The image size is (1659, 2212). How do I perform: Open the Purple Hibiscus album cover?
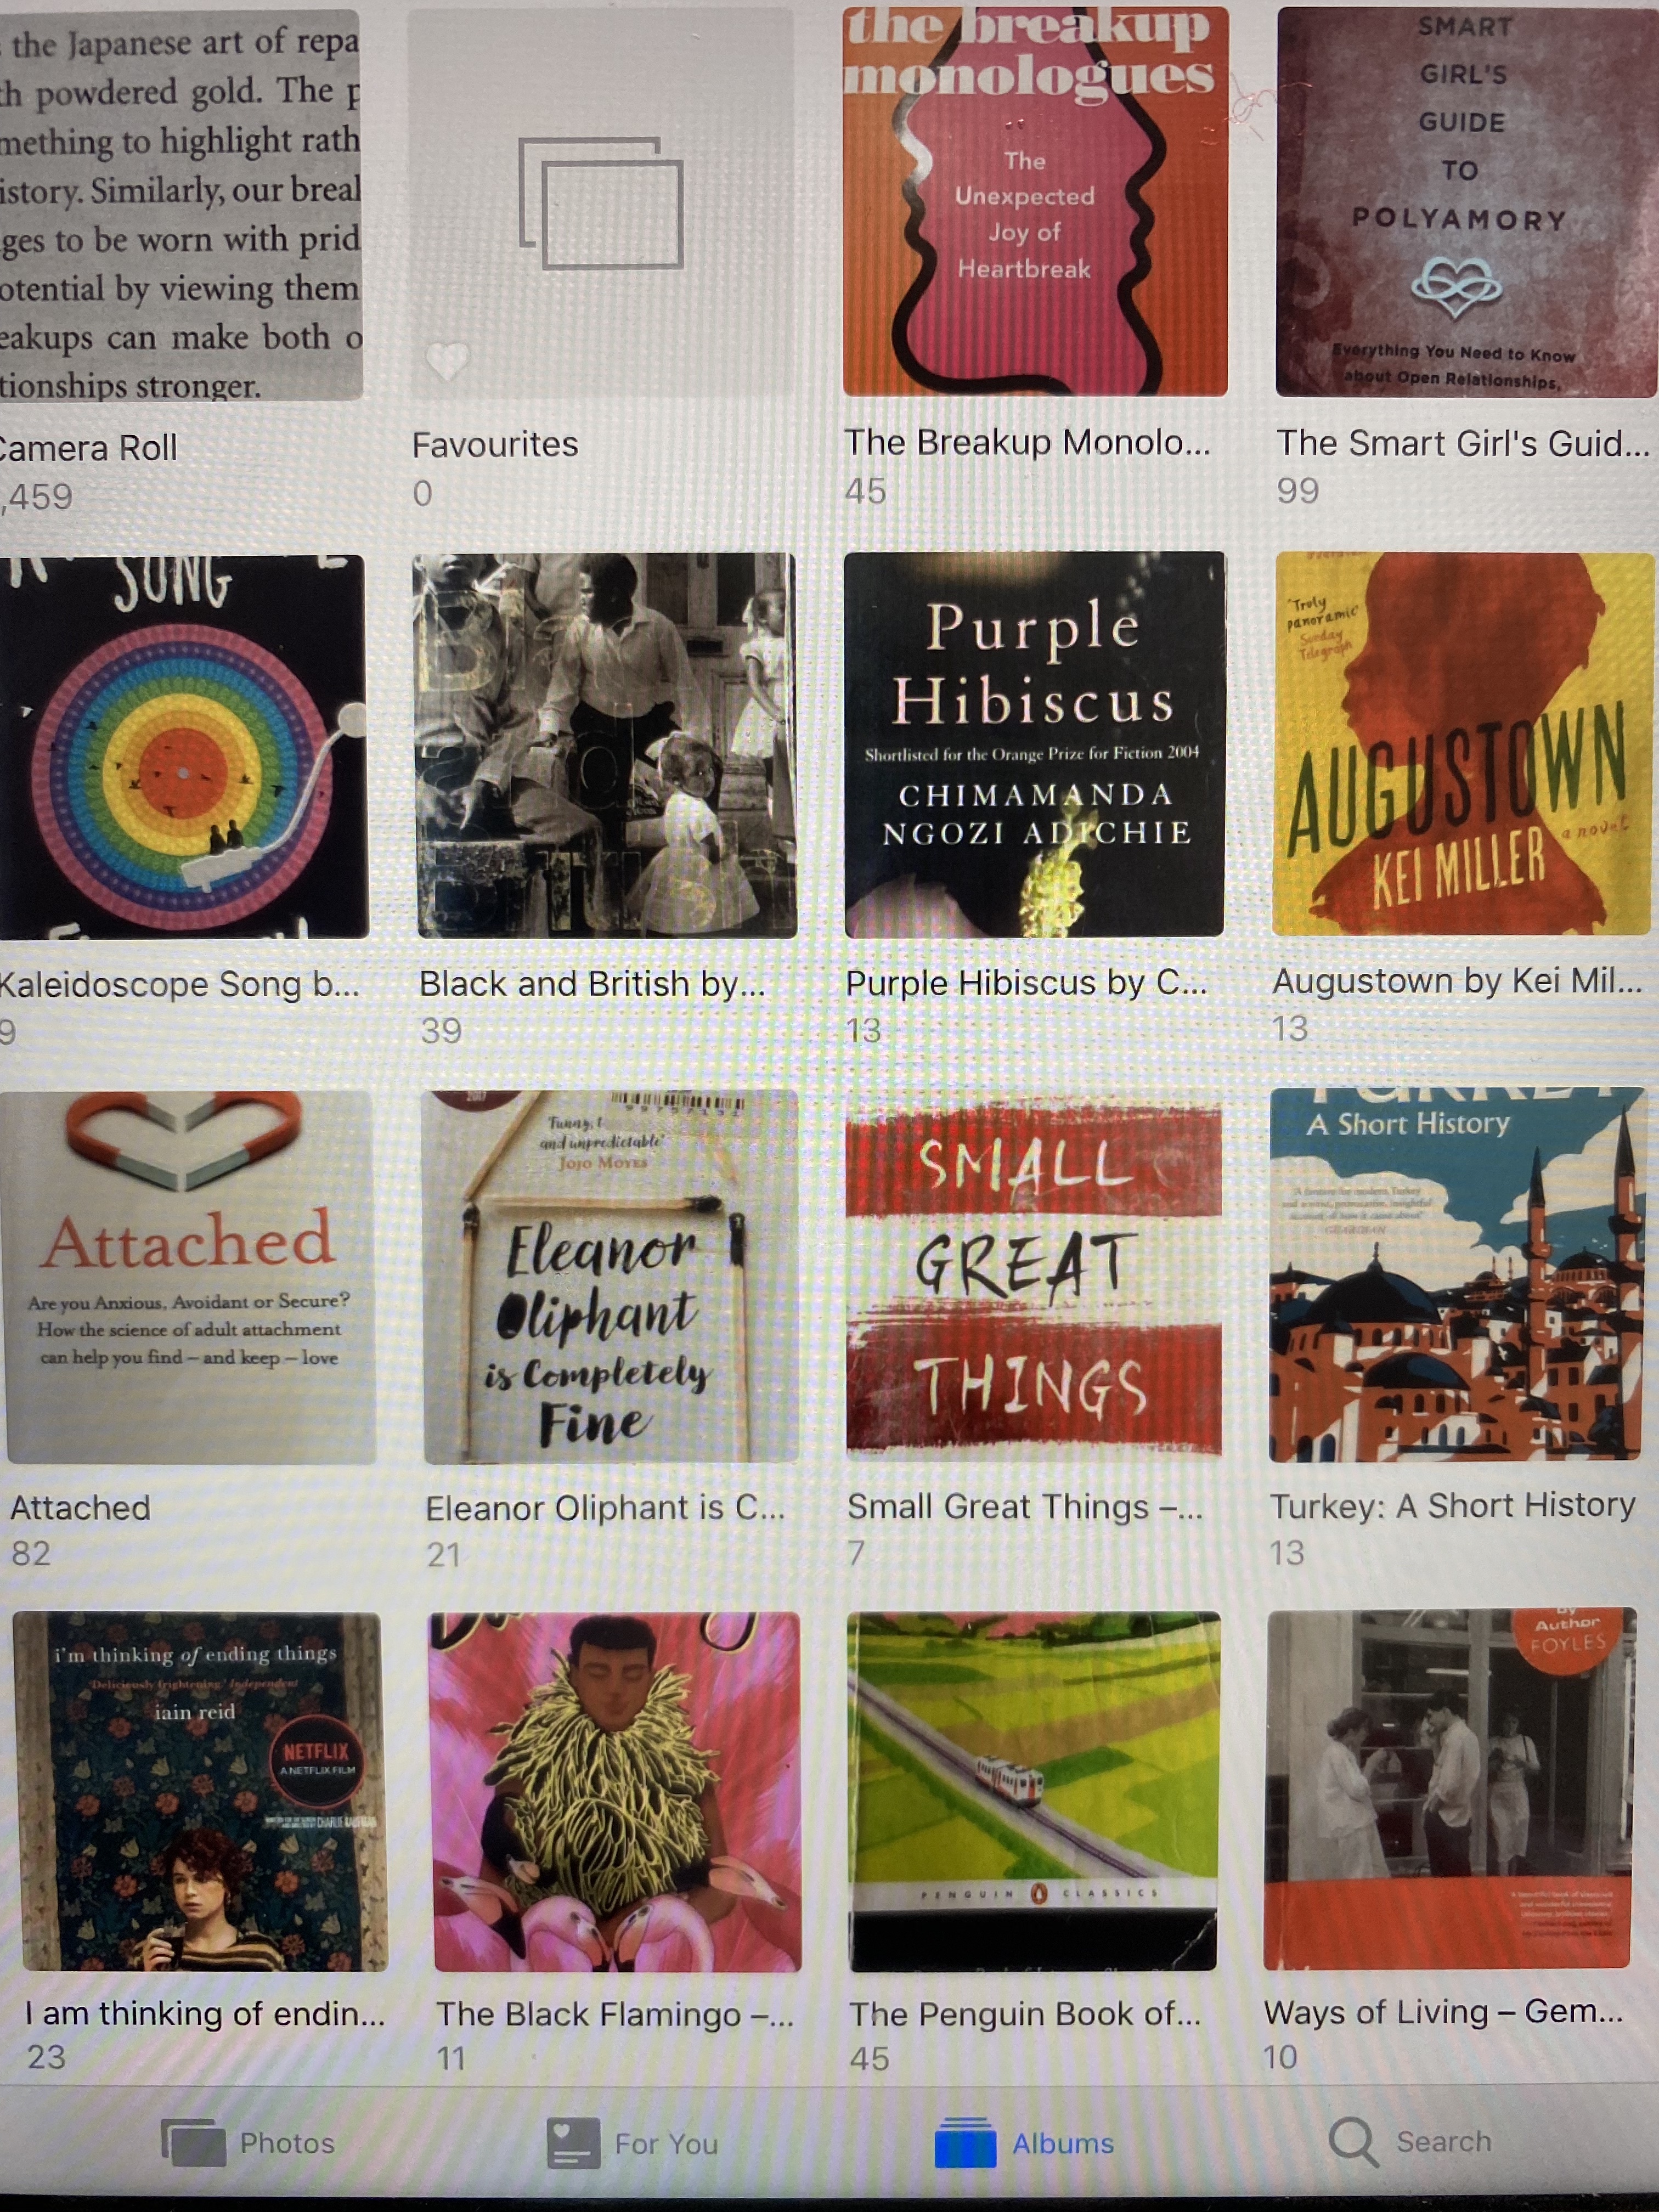(x=1034, y=744)
